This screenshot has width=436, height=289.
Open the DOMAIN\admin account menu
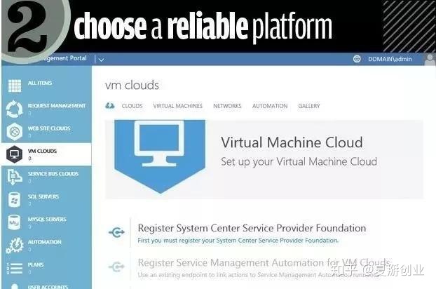pos(393,60)
